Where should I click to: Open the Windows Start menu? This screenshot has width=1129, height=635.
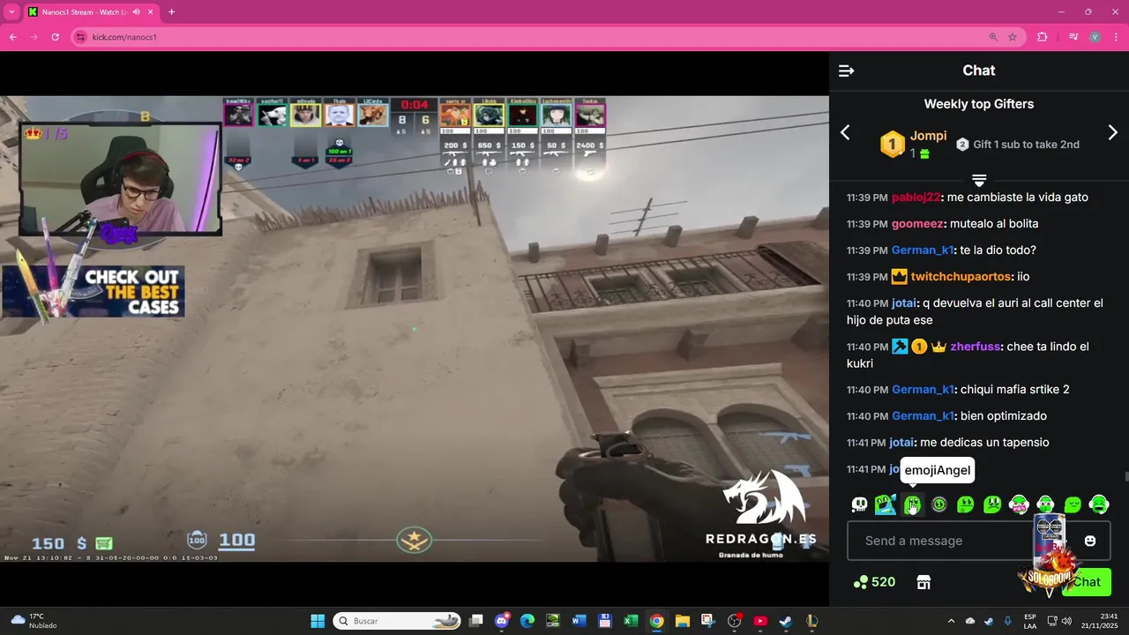318,621
